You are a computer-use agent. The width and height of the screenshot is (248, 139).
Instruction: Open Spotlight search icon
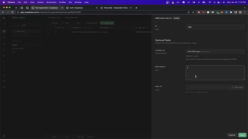214,2
